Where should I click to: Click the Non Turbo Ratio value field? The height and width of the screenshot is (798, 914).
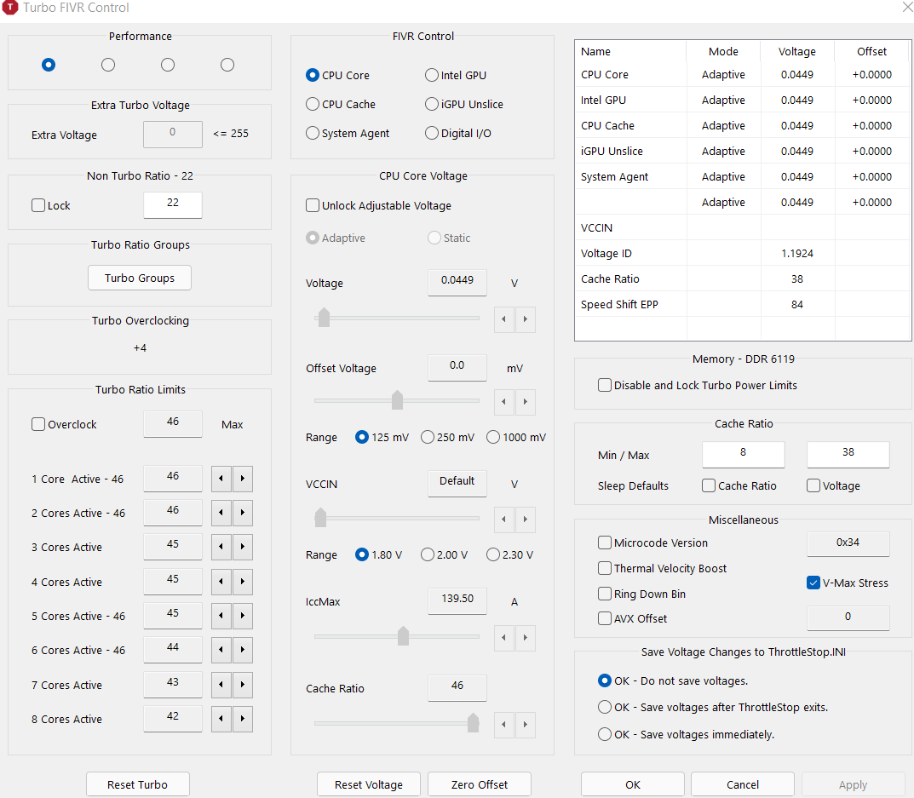173,205
